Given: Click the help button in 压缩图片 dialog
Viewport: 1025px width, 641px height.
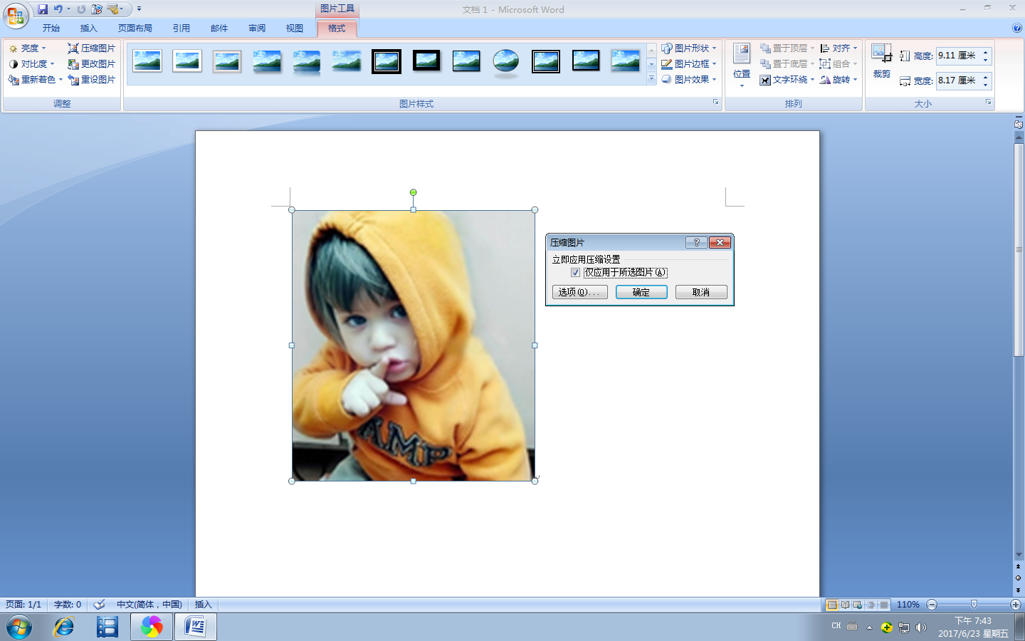Looking at the screenshot, I should (696, 243).
